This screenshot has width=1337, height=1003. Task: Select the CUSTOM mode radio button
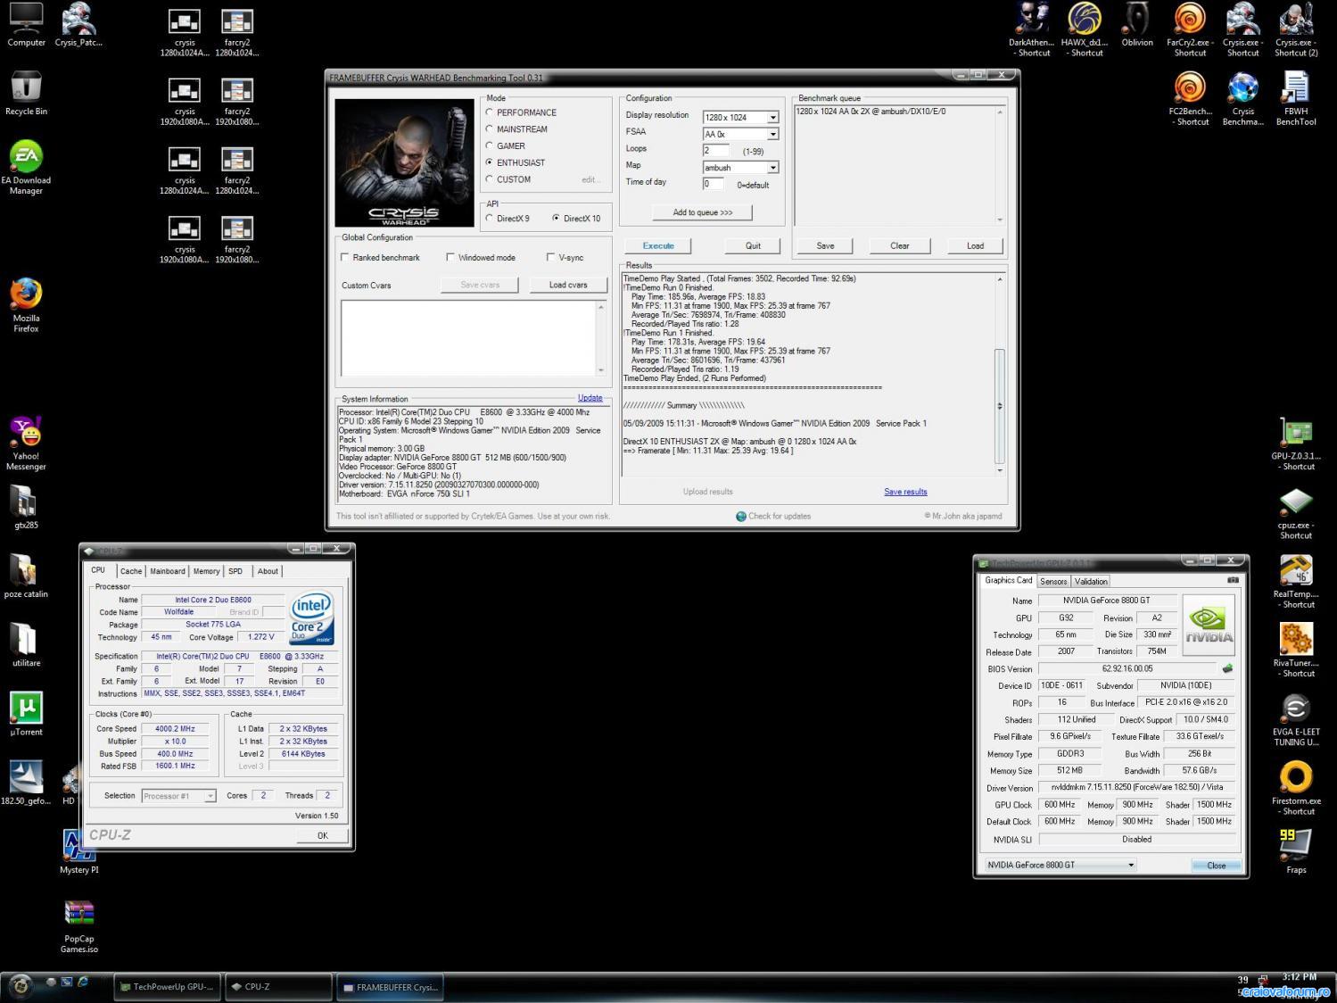tap(489, 179)
